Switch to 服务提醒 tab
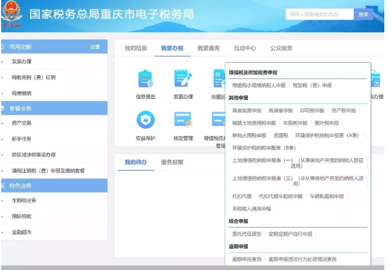This screenshot has height=270, width=390. point(172,162)
